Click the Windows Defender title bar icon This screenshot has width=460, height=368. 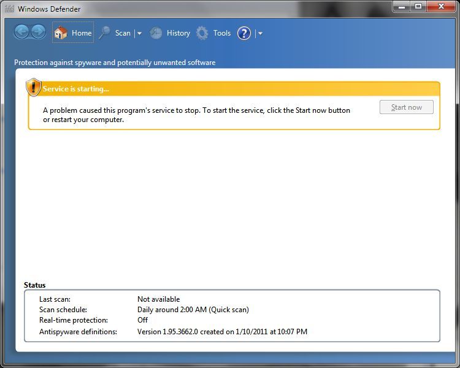(x=9, y=9)
